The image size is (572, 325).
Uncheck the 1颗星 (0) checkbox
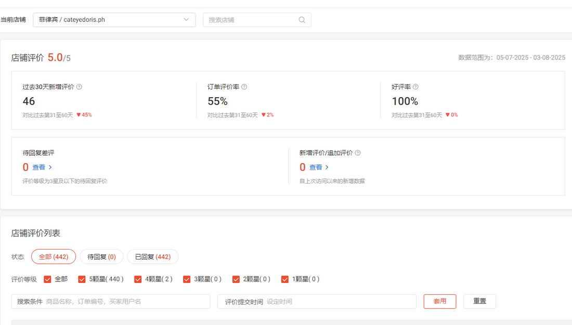tap(284, 279)
